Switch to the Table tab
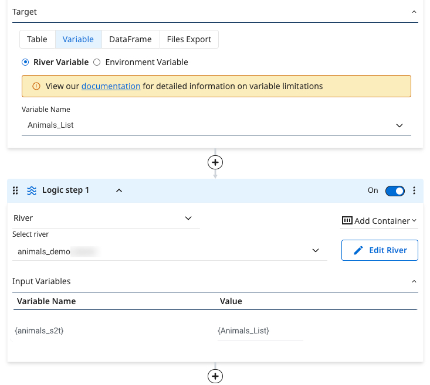This screenshot has width=430, height=385. [37, 39]
